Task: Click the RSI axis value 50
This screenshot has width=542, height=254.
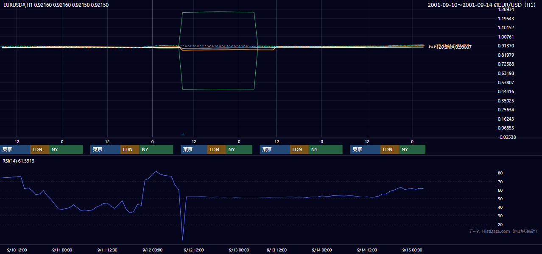Action: coord(500,199)
